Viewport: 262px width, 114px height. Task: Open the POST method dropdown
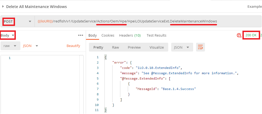[x=17, y=21]
